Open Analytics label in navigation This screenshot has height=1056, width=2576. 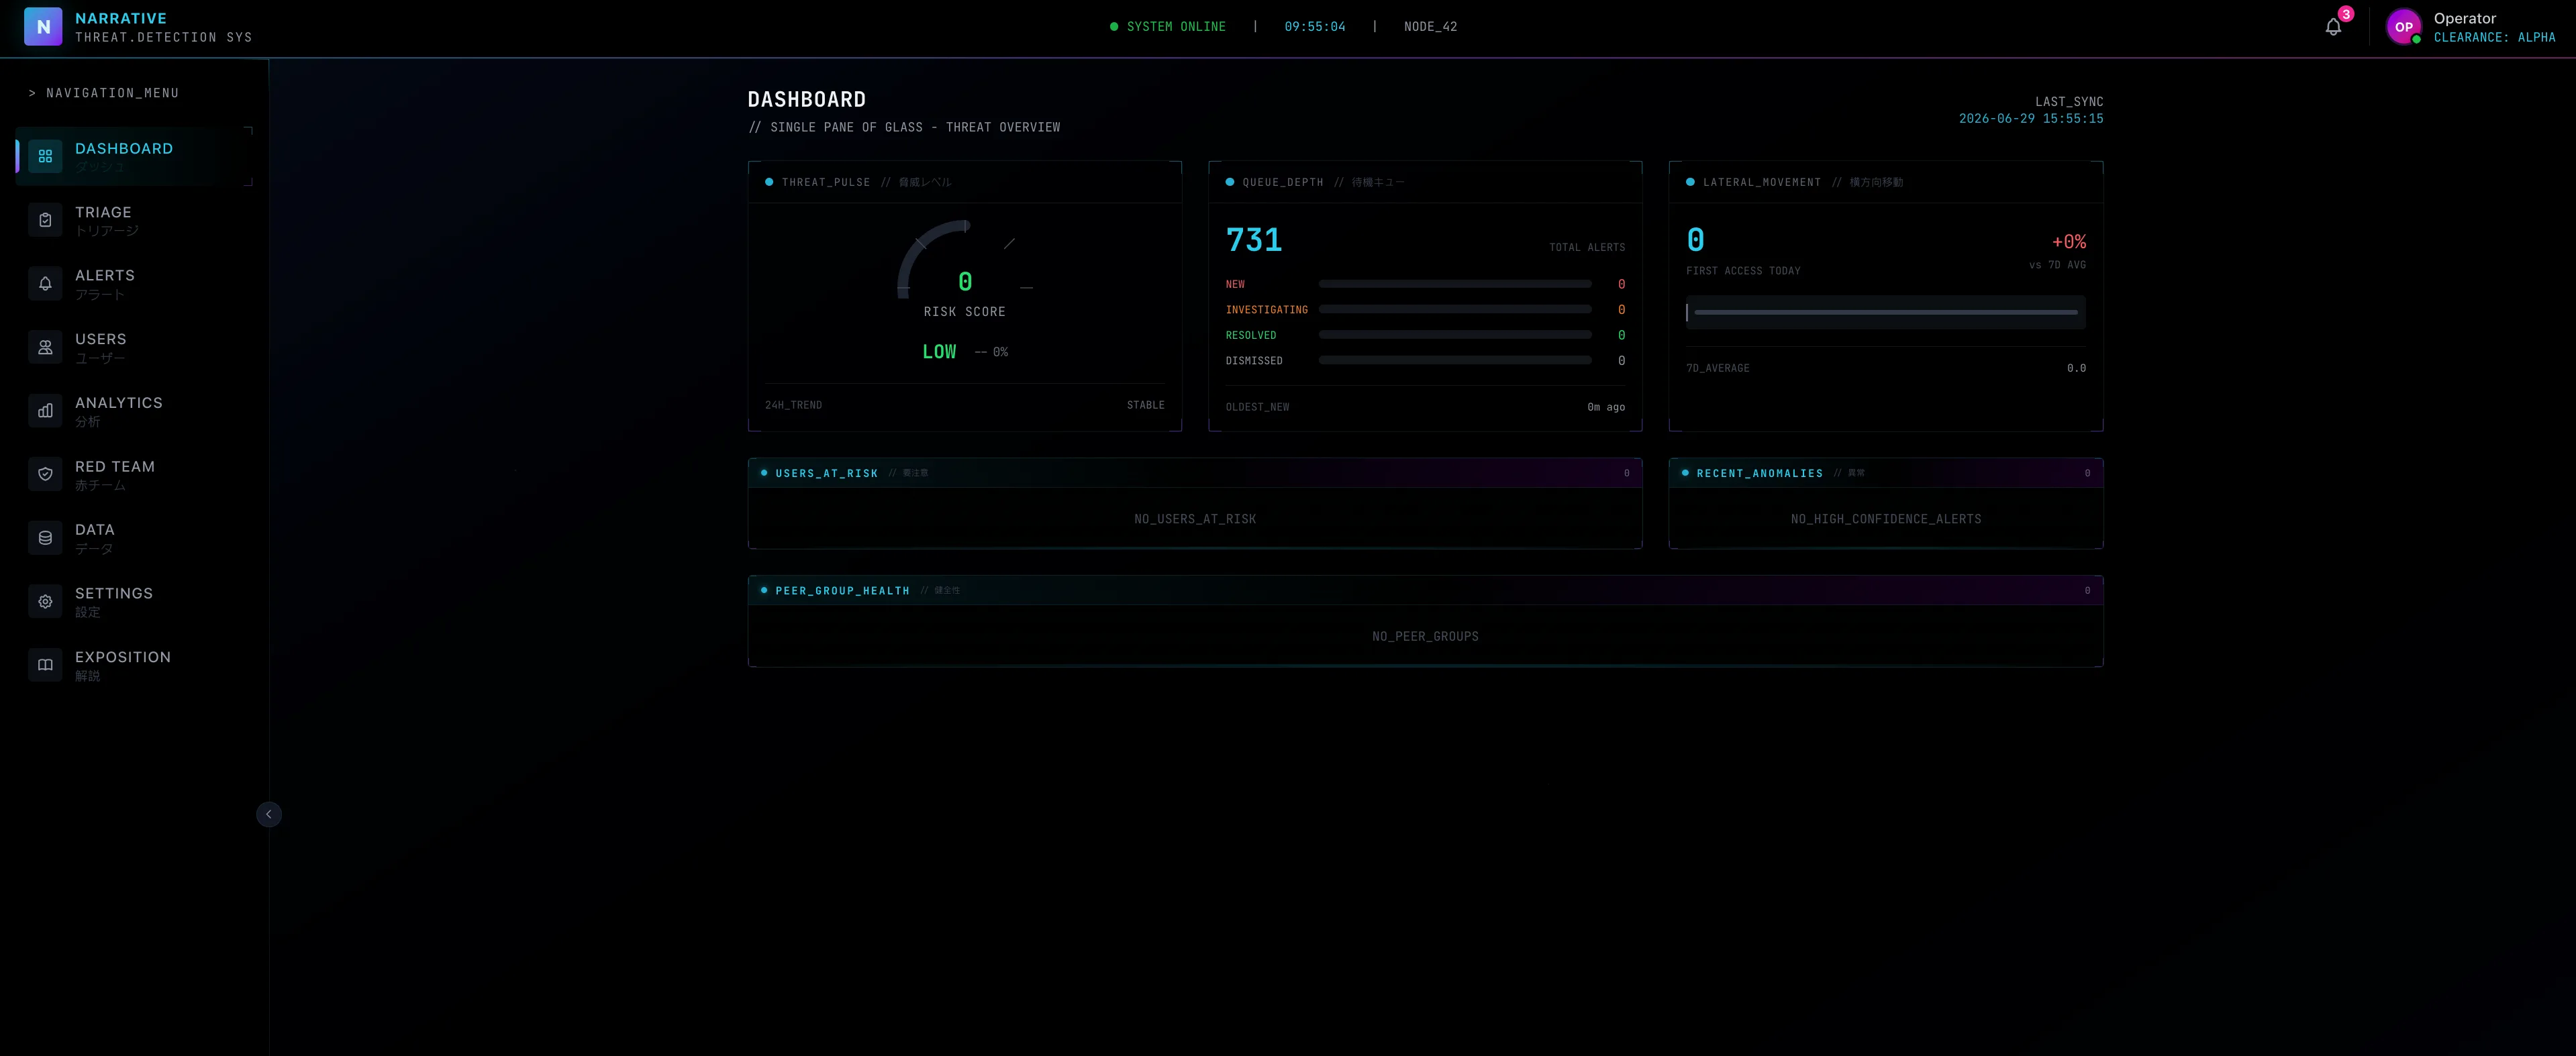pos(119,402)
